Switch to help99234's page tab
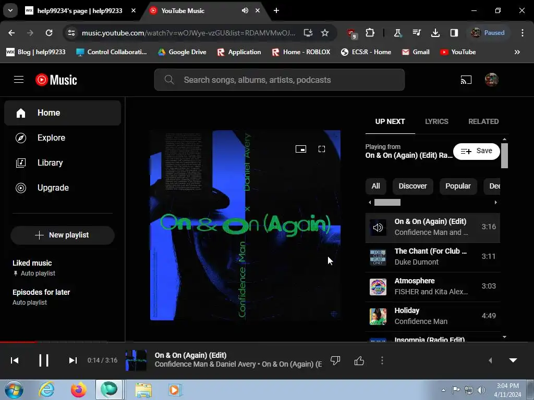The image size is (534, 400). click(x=80, y=10)
